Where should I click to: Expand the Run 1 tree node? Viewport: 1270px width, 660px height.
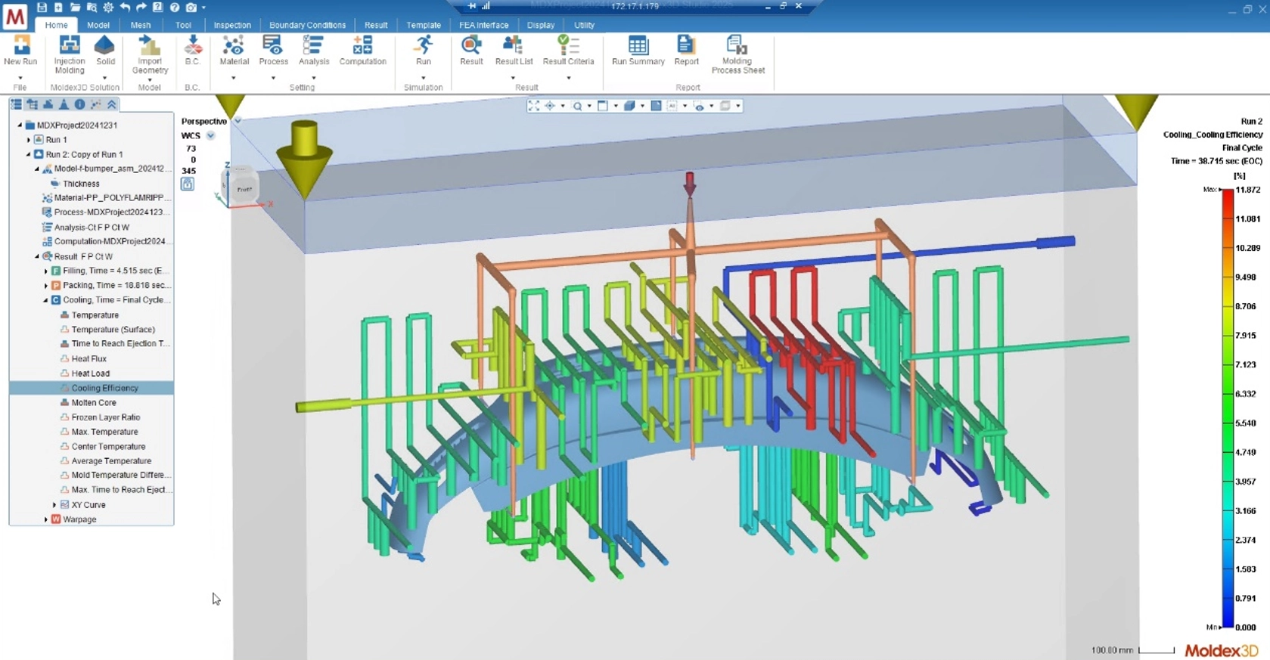pos(29,140)
